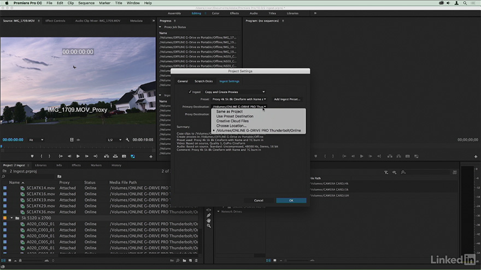
Task: Select SC1ATK14.mov clip in project panel
Action: 40,188
